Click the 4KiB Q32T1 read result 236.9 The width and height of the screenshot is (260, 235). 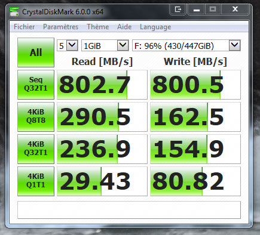tap(102, 149)
